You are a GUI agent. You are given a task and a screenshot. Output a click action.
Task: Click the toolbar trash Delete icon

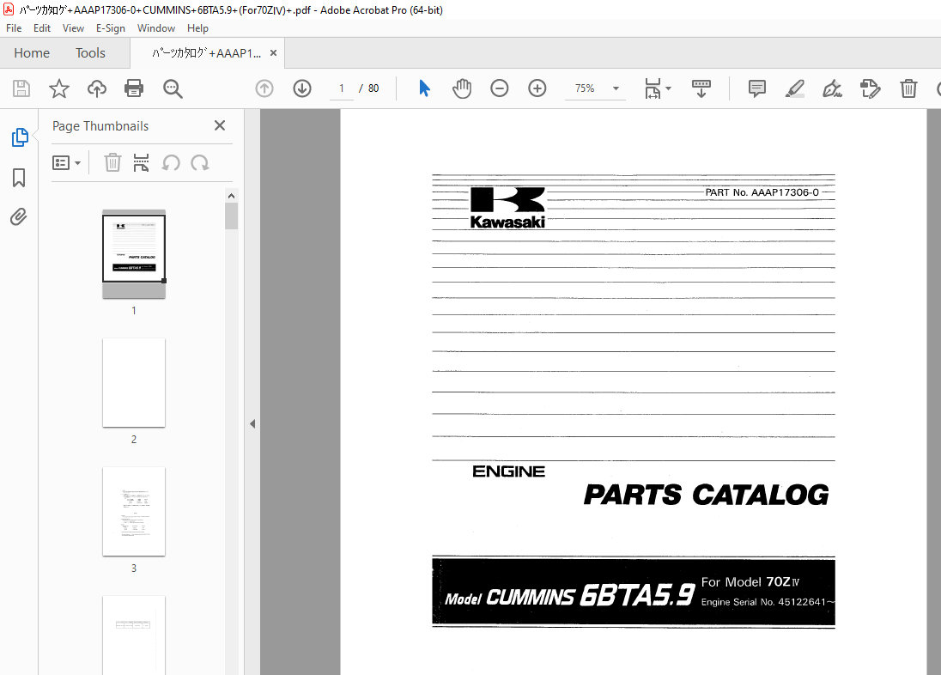pyautogui.click(x=908, y=88)
